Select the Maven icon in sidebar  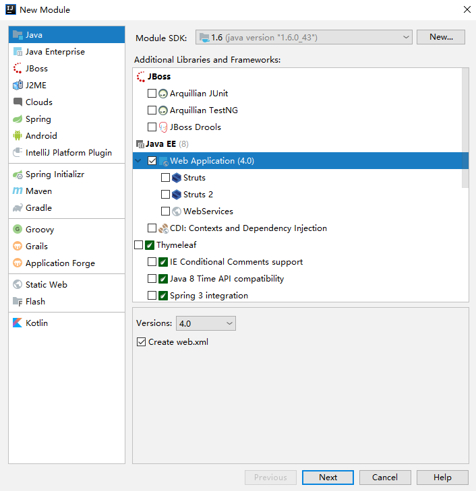[18, 191]
